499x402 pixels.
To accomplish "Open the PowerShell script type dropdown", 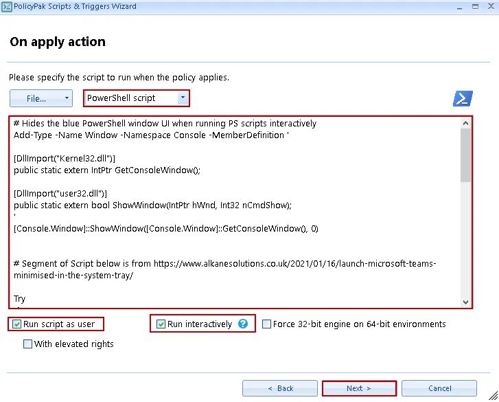I will pyautogui.click(x=182, y=98).
